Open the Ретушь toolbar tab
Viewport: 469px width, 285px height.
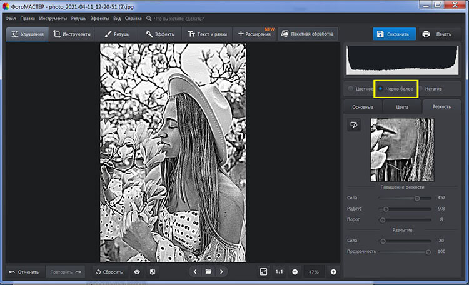117,34
